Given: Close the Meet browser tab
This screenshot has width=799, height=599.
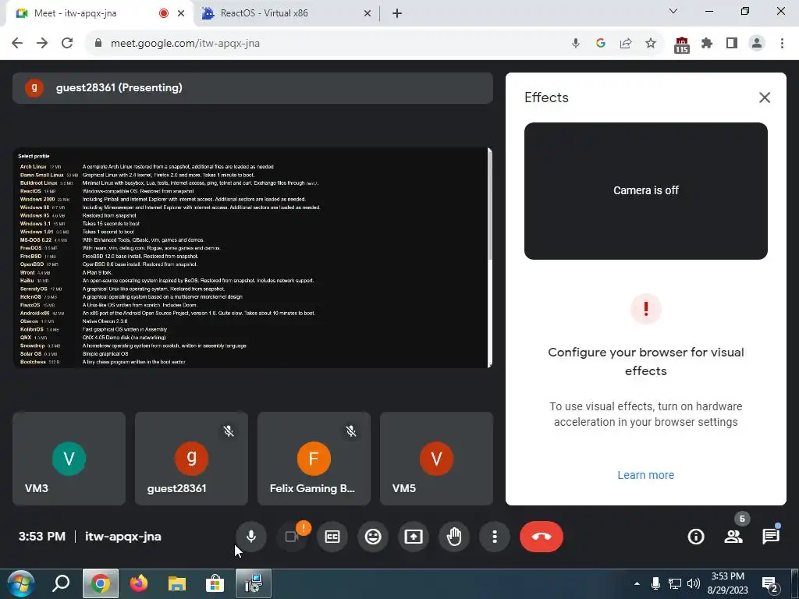Looking at the screenshot, I should pyautogui.click(x=181, y=13).
